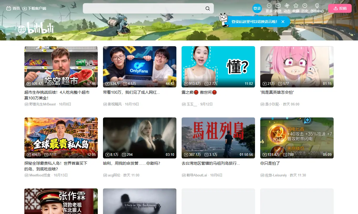This screenshot has width=358, height=214.
Task: Click the pink 投稿 upload button
Action: click(x=340, y=8)
